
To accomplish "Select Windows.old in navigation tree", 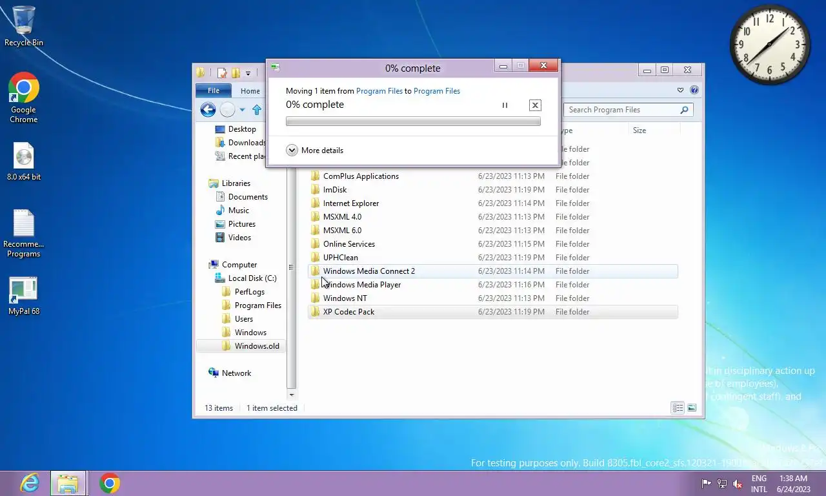I will tap(250, 346).
